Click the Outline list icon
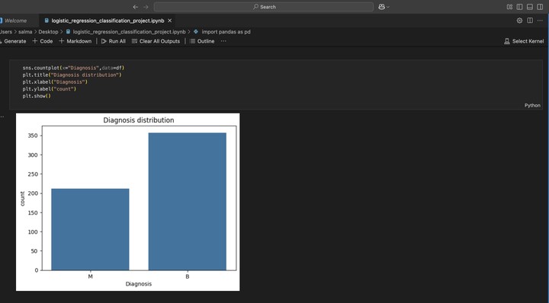The height and width of the screenshot is (303, 549). pyautogui.click(x=192, y=41)
